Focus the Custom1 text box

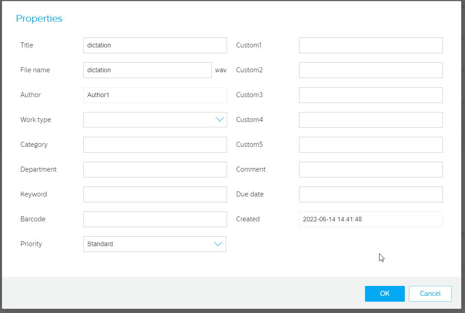(x=371, y=45)
